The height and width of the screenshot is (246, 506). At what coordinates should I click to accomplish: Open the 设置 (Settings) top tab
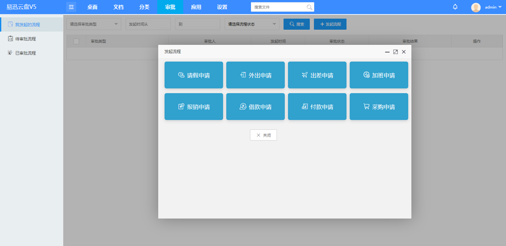pyautogui.click(x=222, y=7)
